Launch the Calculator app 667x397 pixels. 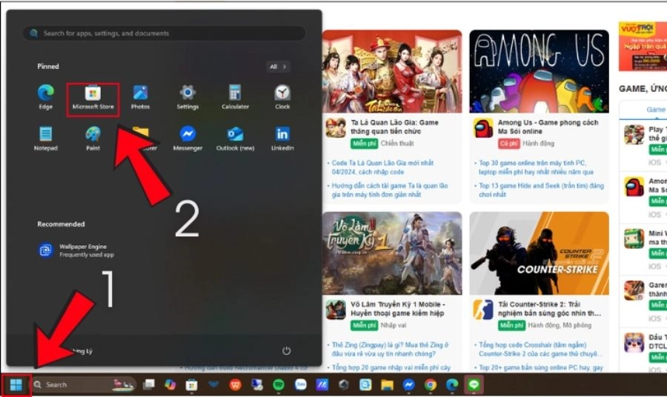point(235,97)
